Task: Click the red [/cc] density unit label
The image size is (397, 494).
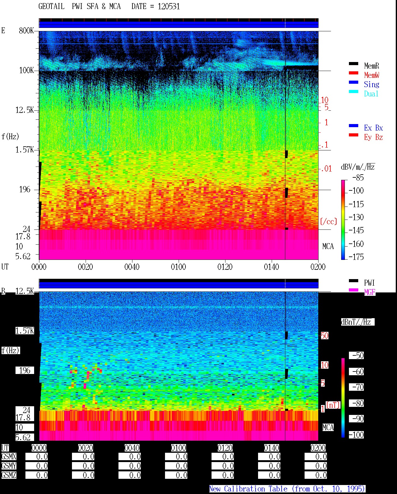Action: pos(328,221)
